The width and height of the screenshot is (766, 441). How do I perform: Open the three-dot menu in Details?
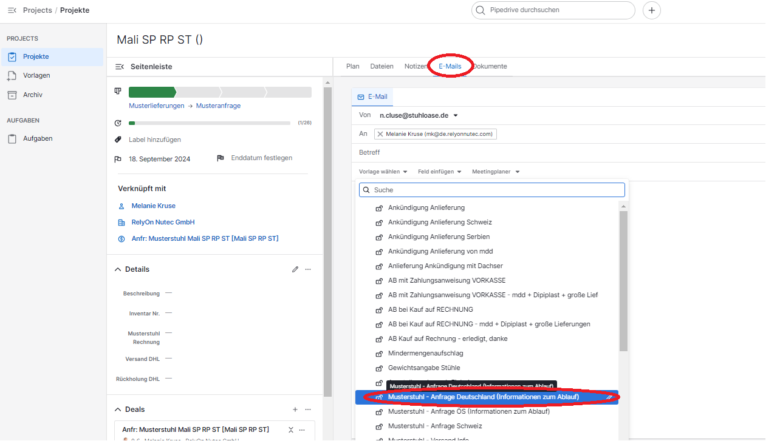(x=308, y=269)
